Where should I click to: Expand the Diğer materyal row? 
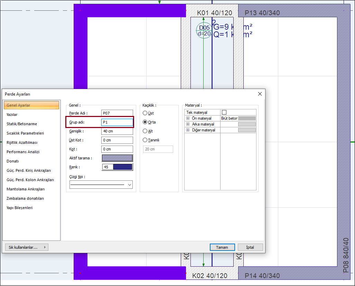188,130
